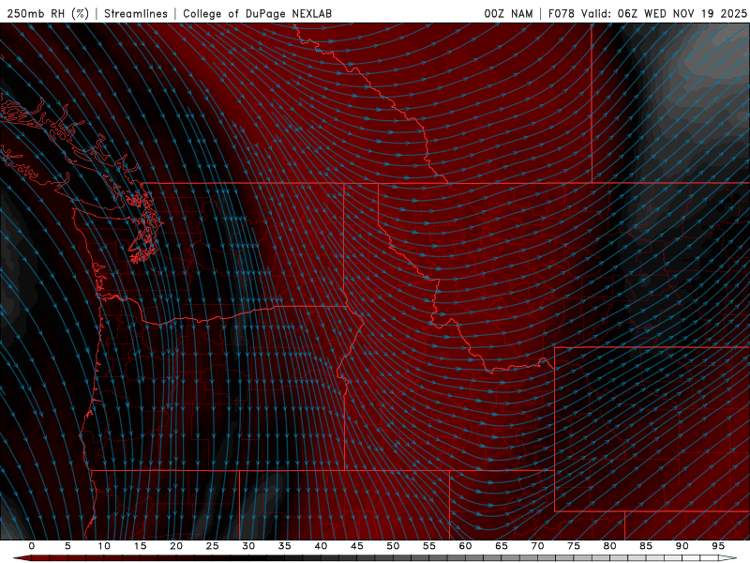Click the colorbar tick label "80"
Screen dimensions: 750x563
[x=610, y=546]
